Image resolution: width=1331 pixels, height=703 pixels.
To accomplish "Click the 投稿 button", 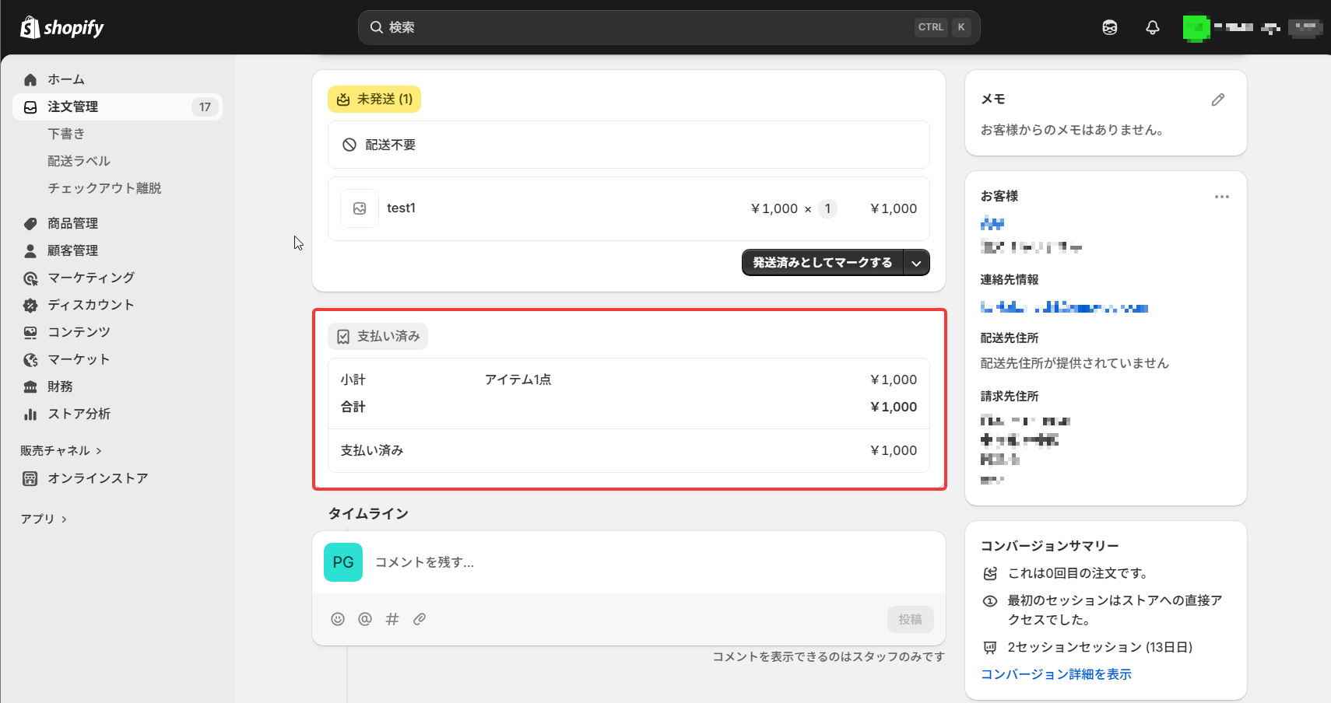I will [x=910, y=619].
